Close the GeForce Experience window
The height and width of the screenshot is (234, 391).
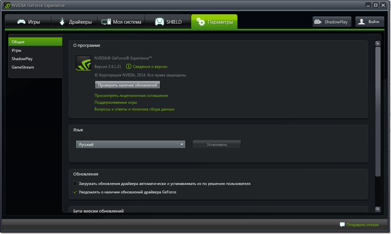[x=383, y=5]
